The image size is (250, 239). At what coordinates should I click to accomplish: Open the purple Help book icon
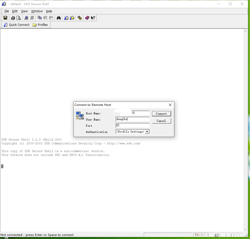pos(87,18)
